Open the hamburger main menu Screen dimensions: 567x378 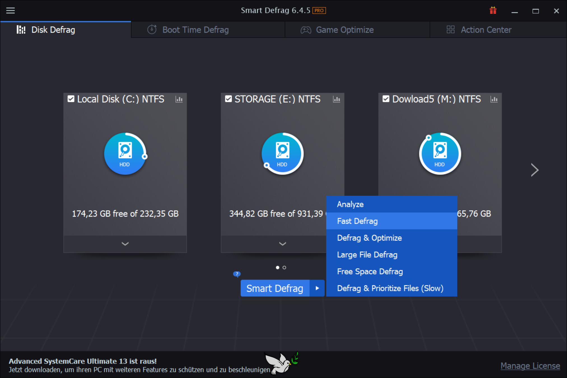10,11
